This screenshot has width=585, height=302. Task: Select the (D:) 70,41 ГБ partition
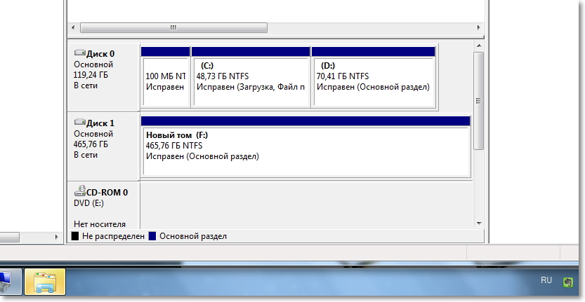373,81
